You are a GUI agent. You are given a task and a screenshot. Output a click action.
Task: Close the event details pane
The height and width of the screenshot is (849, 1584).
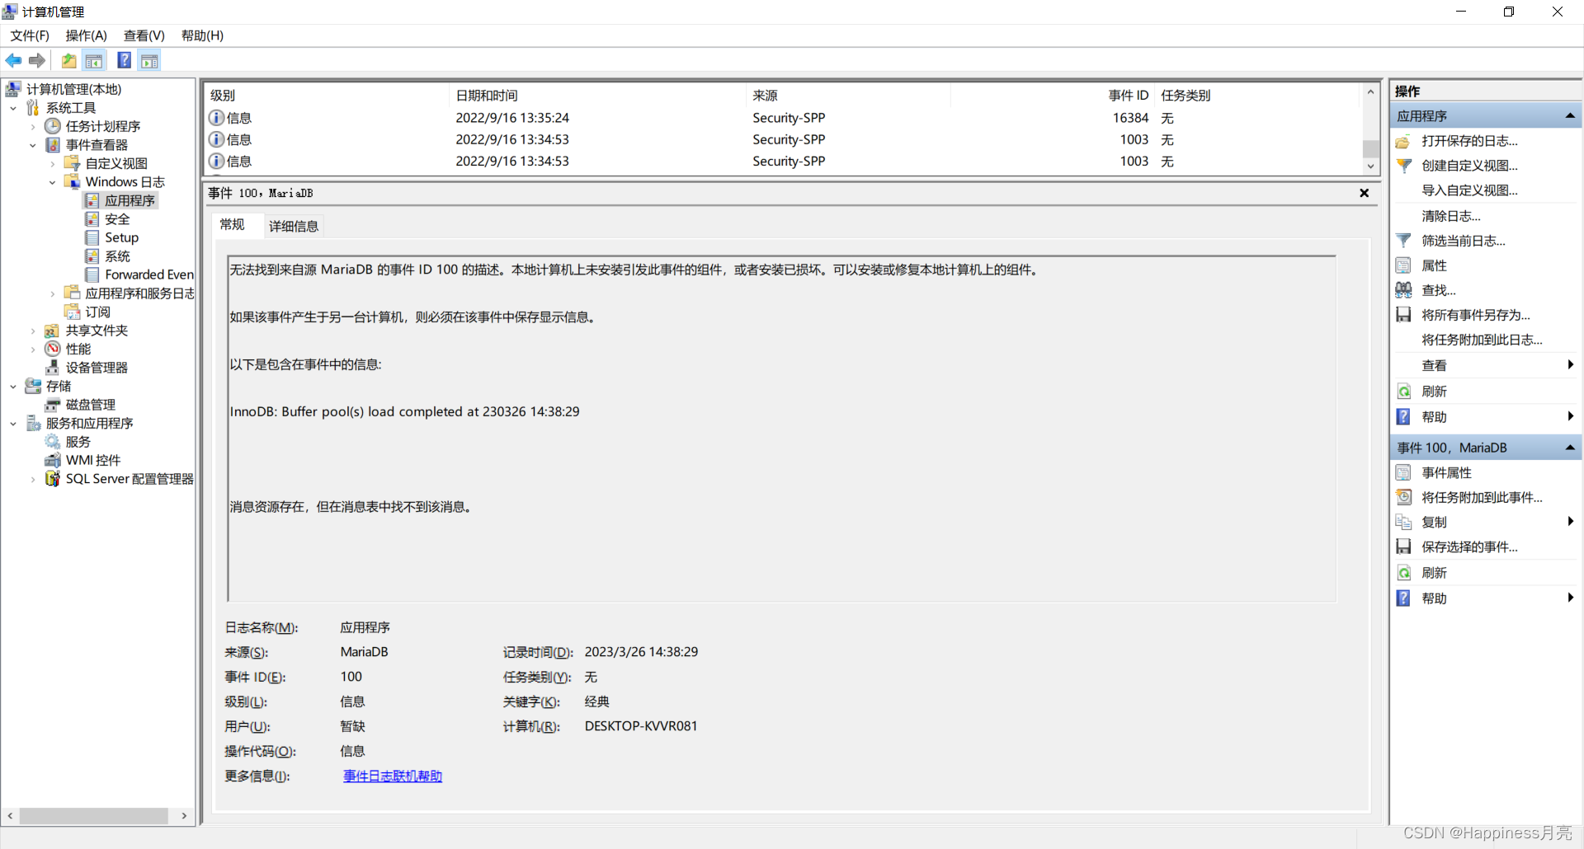pyautogui.click(x=1365, y=193)
